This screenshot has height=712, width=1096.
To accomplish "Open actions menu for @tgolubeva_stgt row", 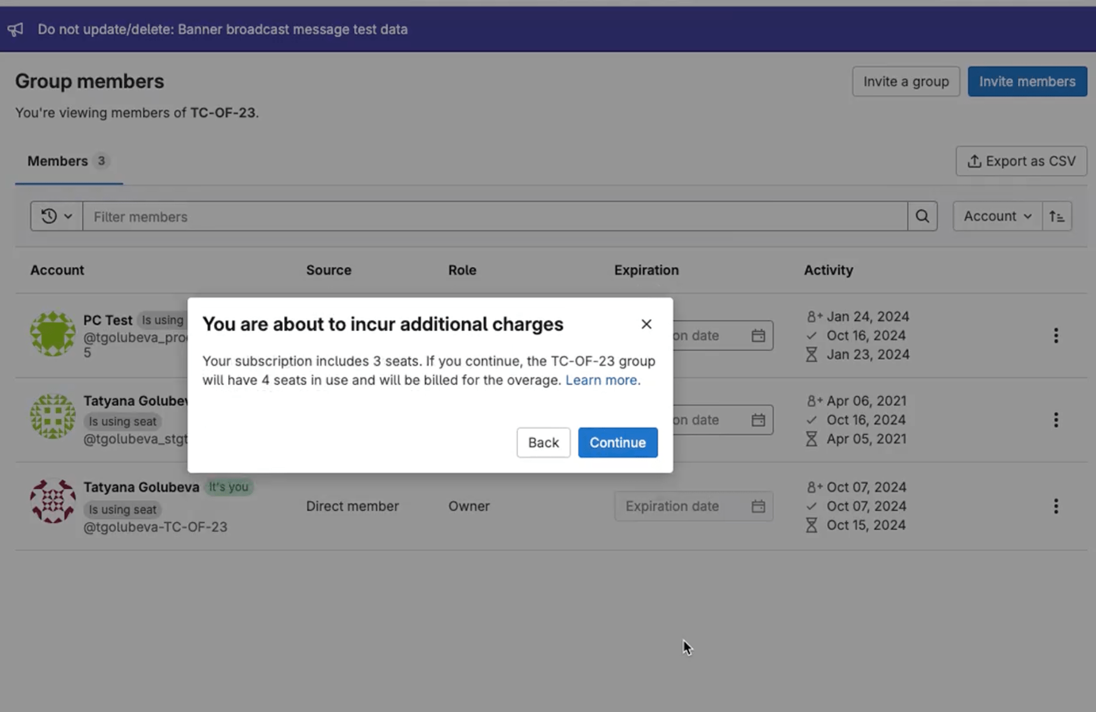I will click(x=1056, y=420).
